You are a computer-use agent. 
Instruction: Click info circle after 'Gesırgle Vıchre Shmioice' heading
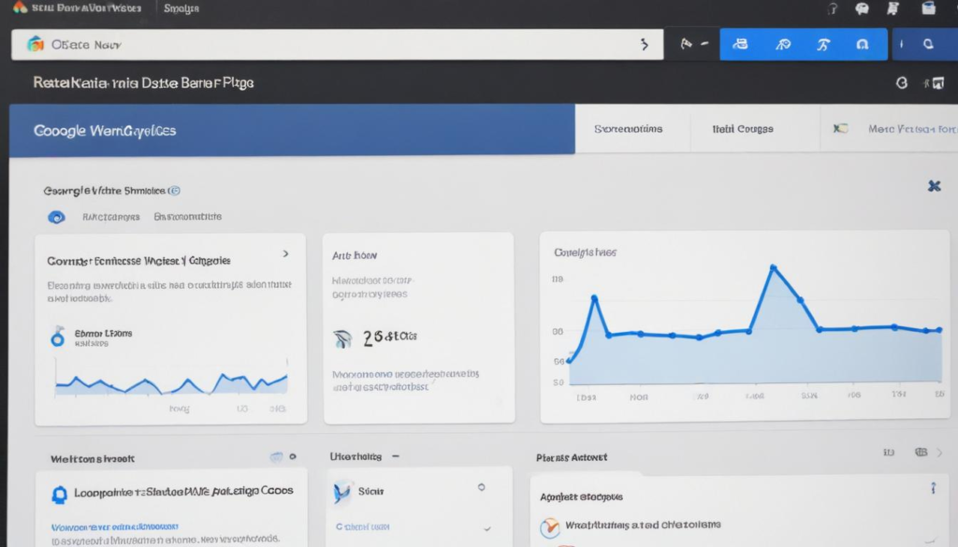pos(175,191)
